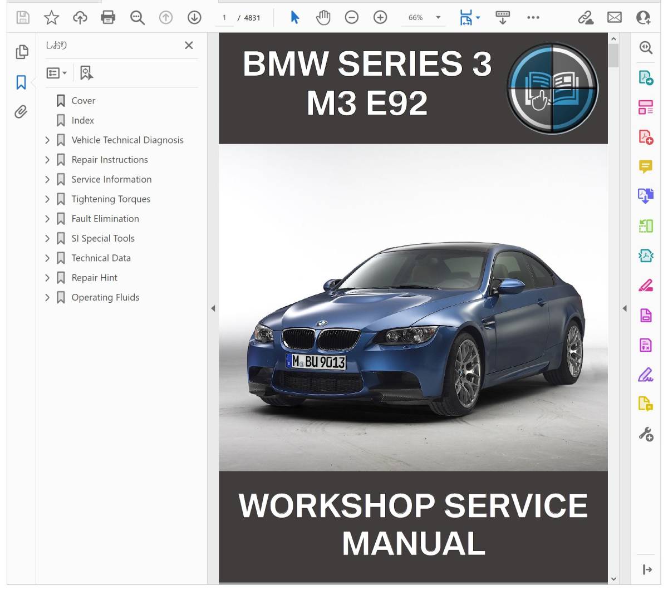Click the share with others icon

coord(644,18)
